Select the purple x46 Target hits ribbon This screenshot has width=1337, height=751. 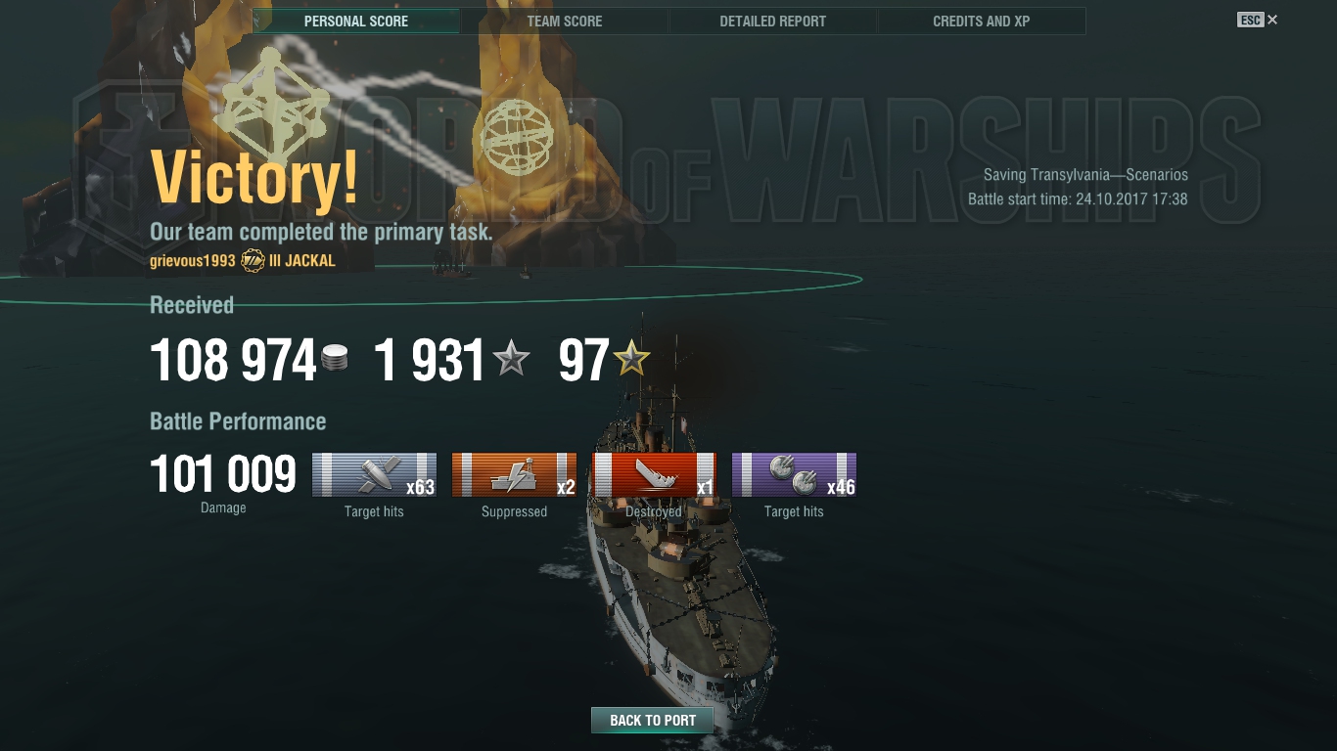click(794, 475)
